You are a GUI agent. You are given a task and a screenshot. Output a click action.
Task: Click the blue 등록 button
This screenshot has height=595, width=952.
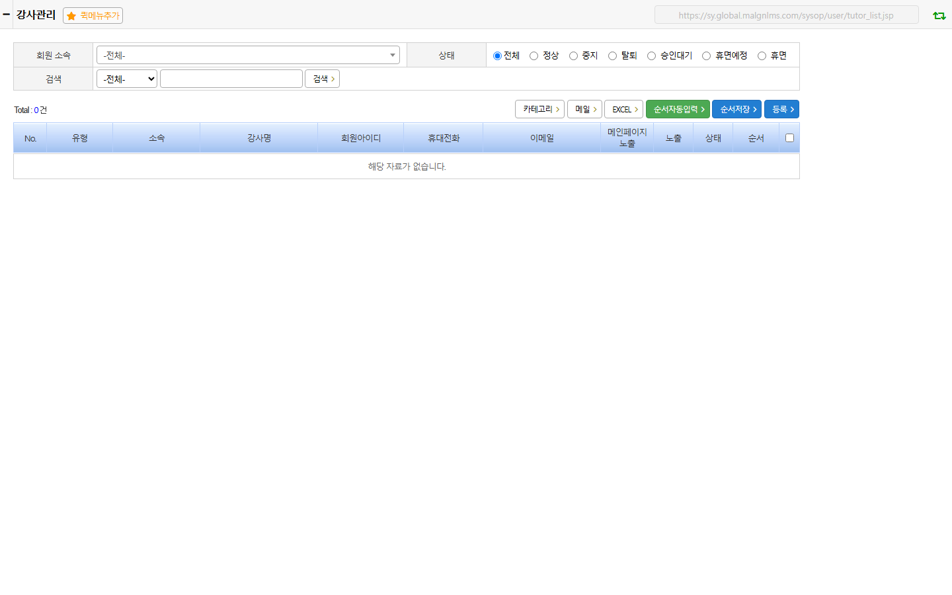(781, 109)
